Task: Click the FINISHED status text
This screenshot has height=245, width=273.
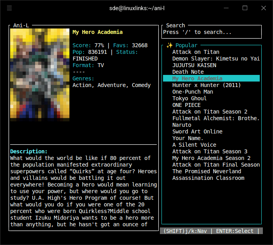Action: 85,59
